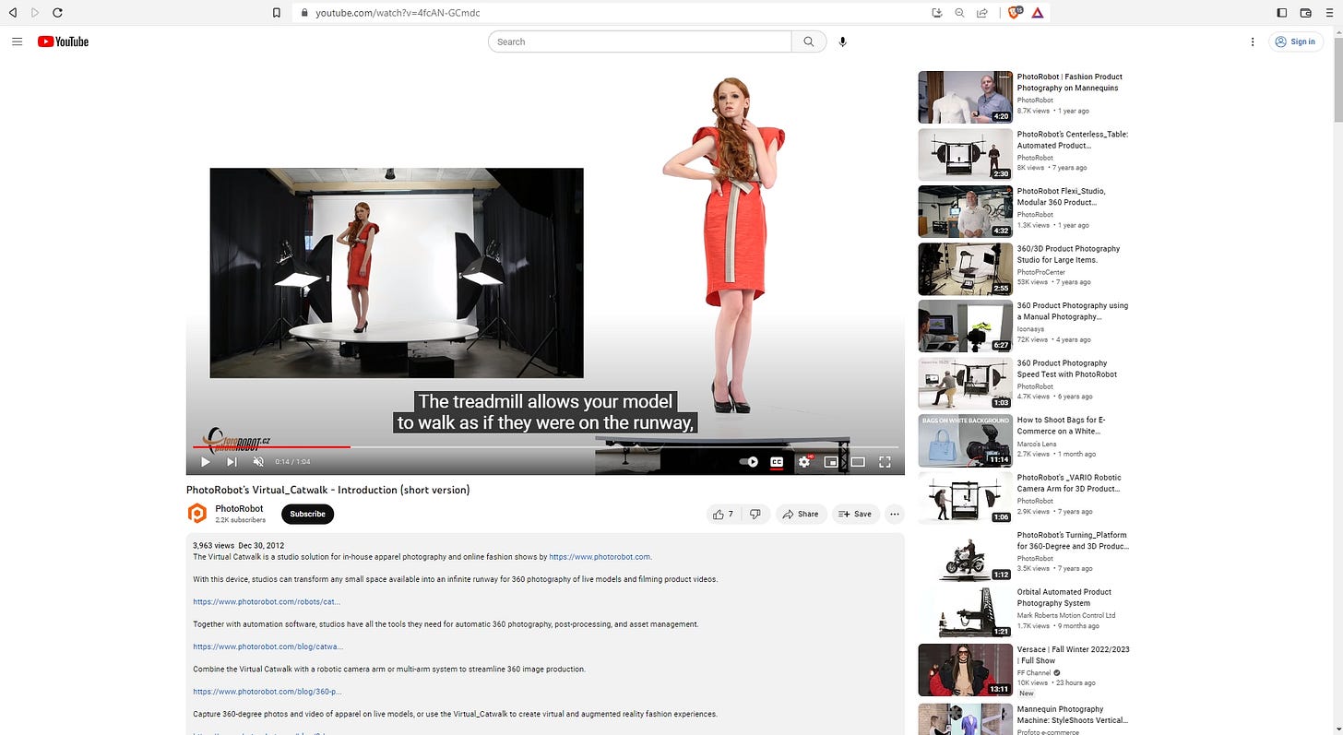Switch to theater mode

(x=858, y=462)
